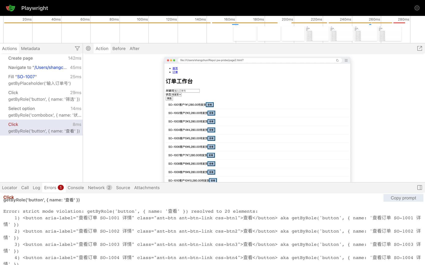Viewport: 425px width, 265px height.
Task: Click the 订单 link in snapshot
Action: pos(175,72)
